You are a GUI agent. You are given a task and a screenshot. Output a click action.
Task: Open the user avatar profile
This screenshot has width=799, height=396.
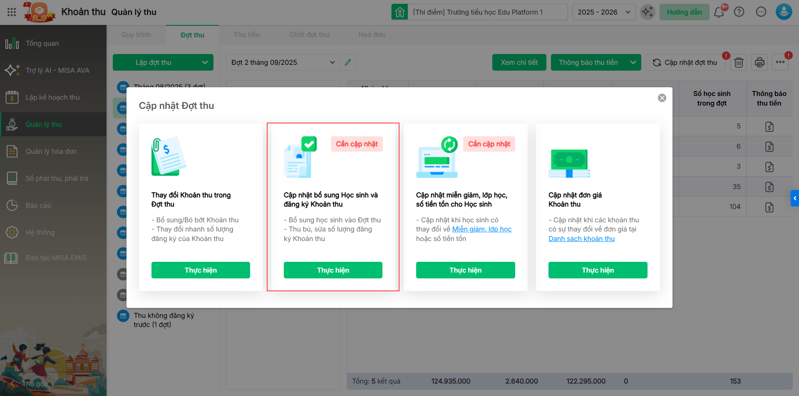click(x=784, y=12)
